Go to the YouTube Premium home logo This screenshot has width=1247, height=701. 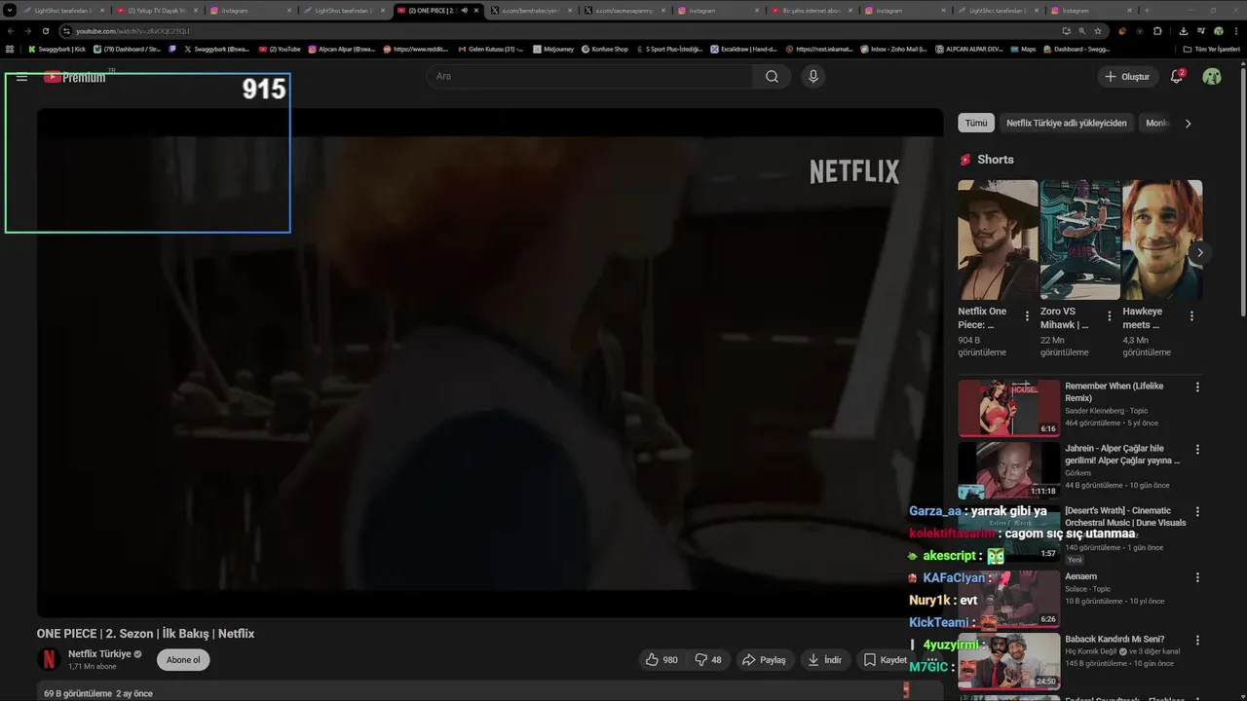(x=74, y=77)
